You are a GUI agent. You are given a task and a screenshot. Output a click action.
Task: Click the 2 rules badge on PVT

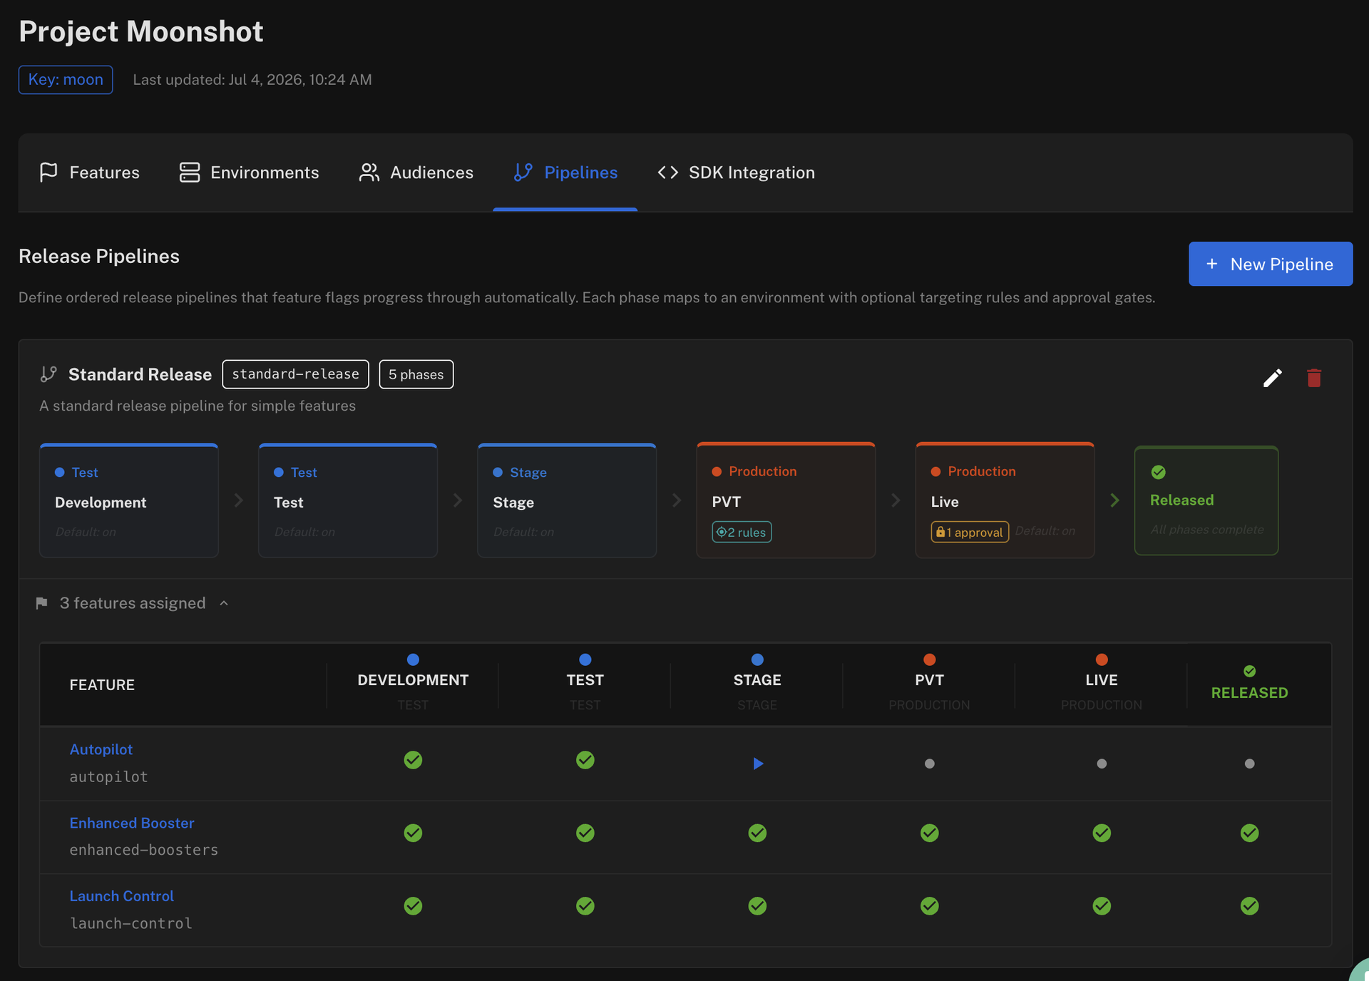click(x=742, y=532)
